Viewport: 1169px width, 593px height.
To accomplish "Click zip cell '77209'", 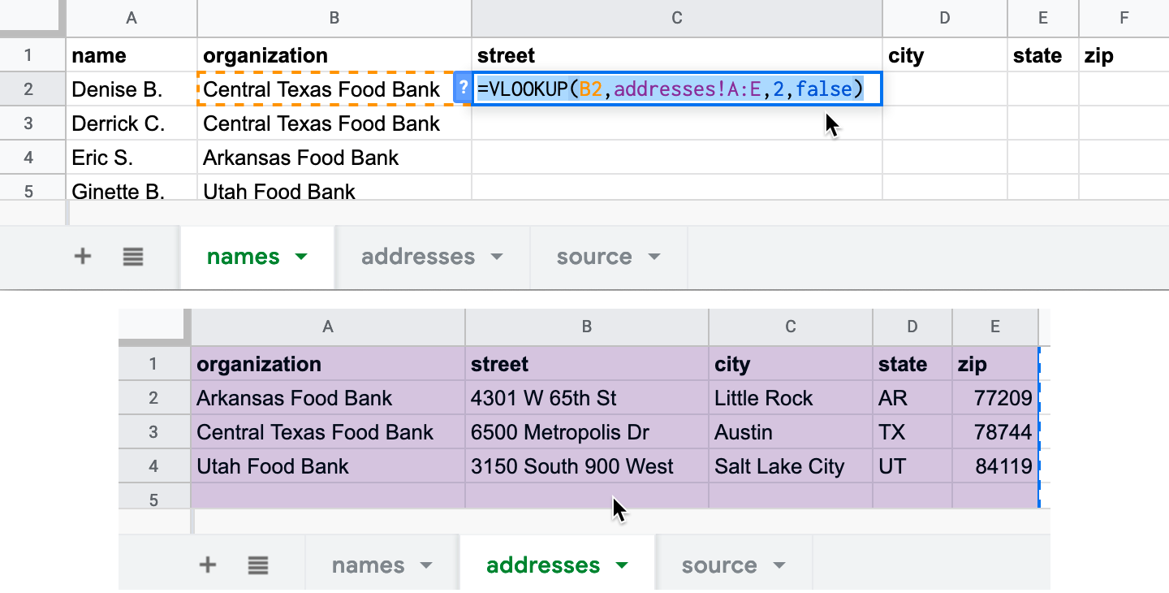I will [x=995, y=398].
